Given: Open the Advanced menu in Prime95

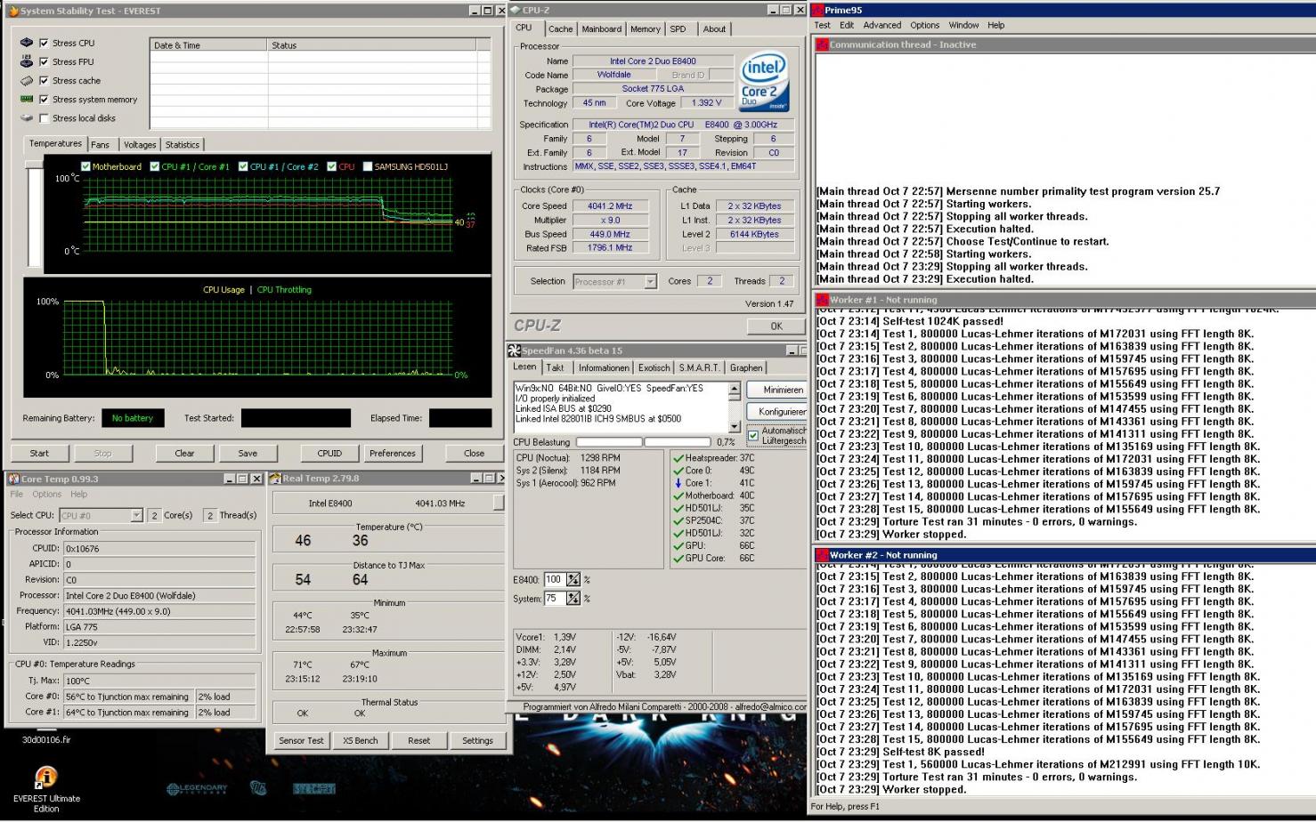Looking at the screenshot, I should coord(881,25).
